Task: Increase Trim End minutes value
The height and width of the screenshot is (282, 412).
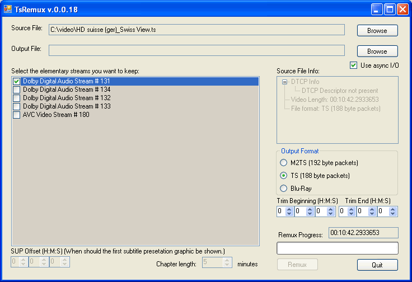Action: point(372,209)
